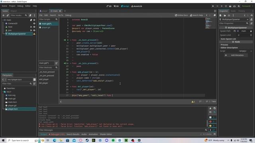Screen dimensions: 255x143
Task: Open the Project menu
Action: pos(12,6)
